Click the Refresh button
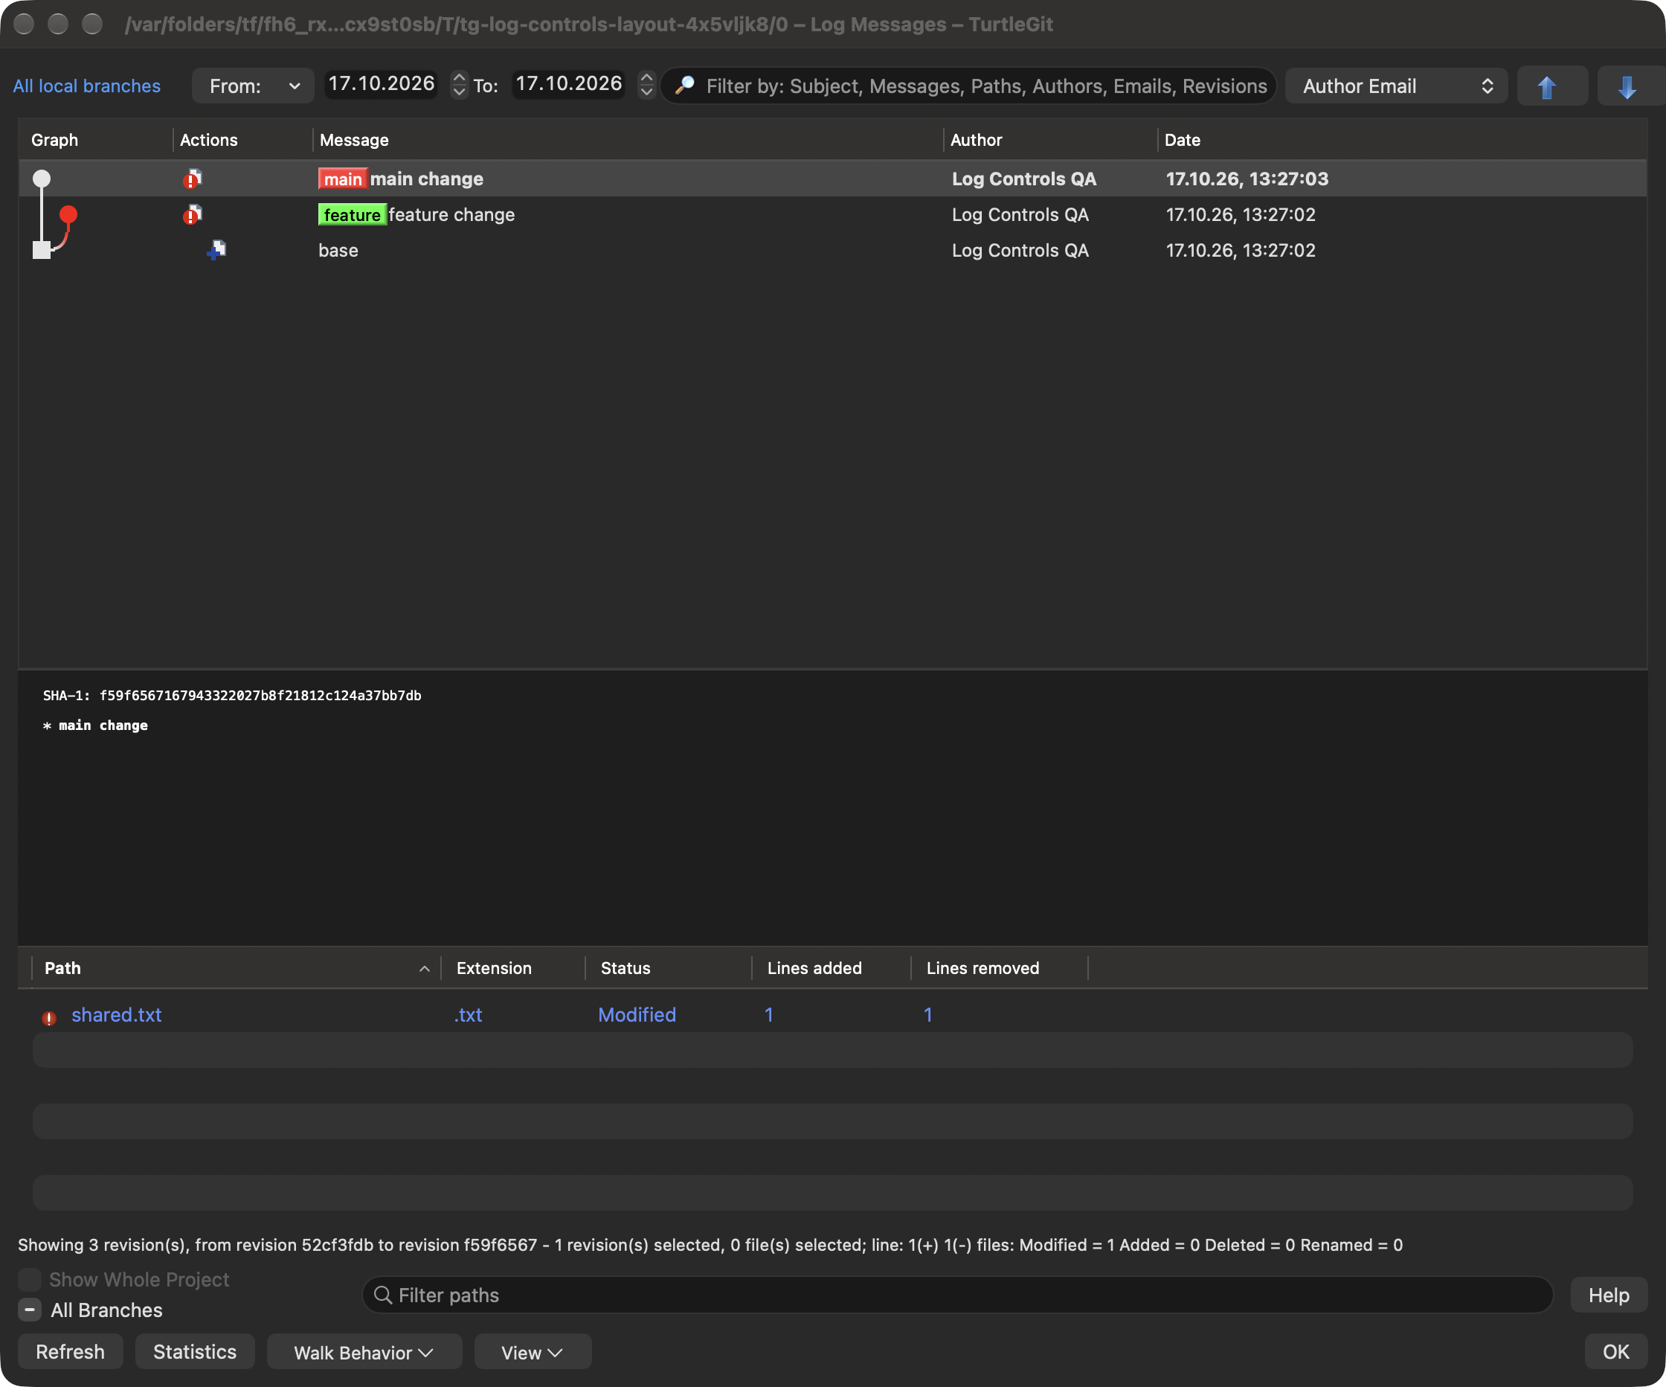This screenshot has height=1387, width=1666. click(70, 1351)
